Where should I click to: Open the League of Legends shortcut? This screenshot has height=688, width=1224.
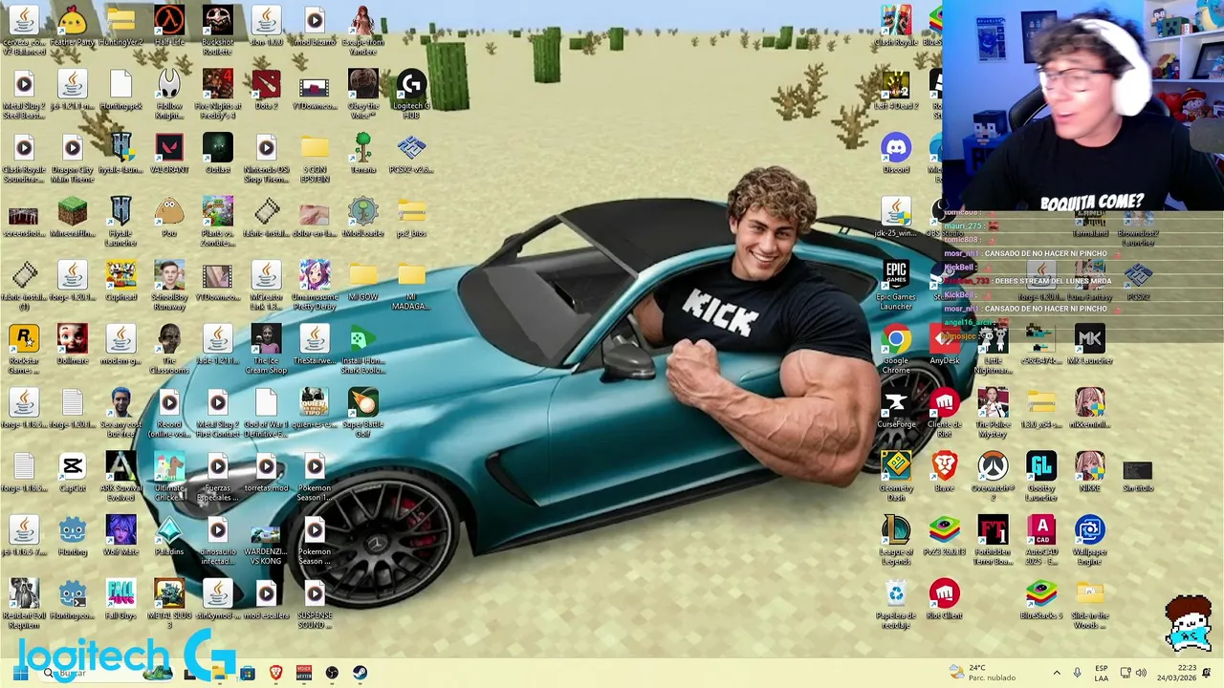[x=896, y=539]
